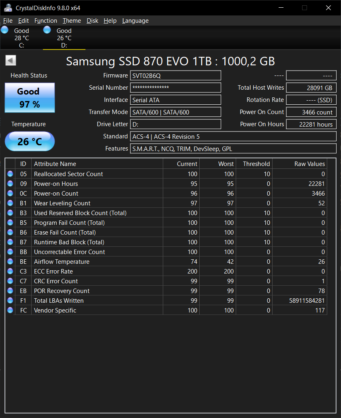The height and width of the screenshot is (418, 341).
Task: Click the Samsung SSD 870 EVO model title
Action: pos(170,61)
